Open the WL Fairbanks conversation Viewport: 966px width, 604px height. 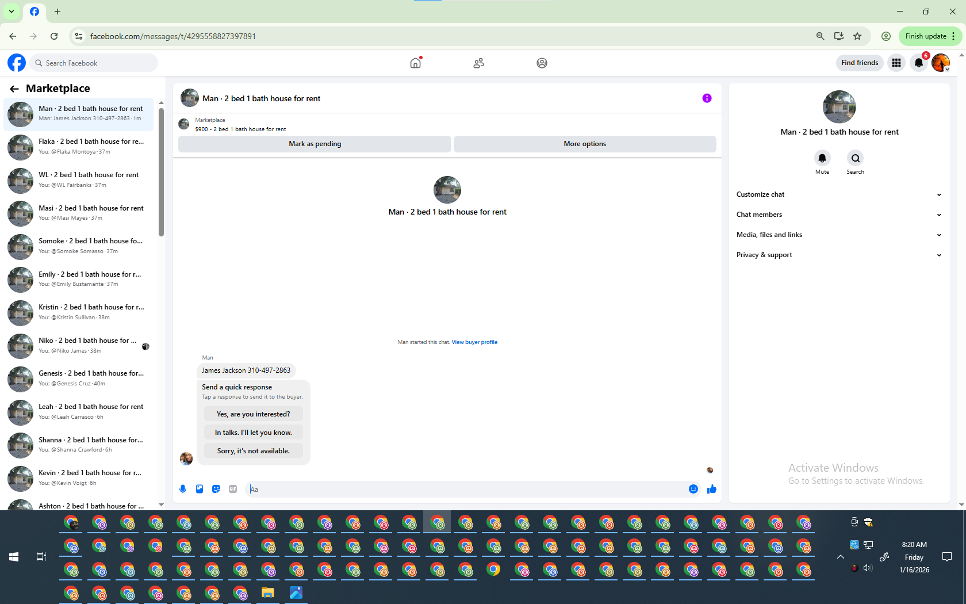(79, 181)
